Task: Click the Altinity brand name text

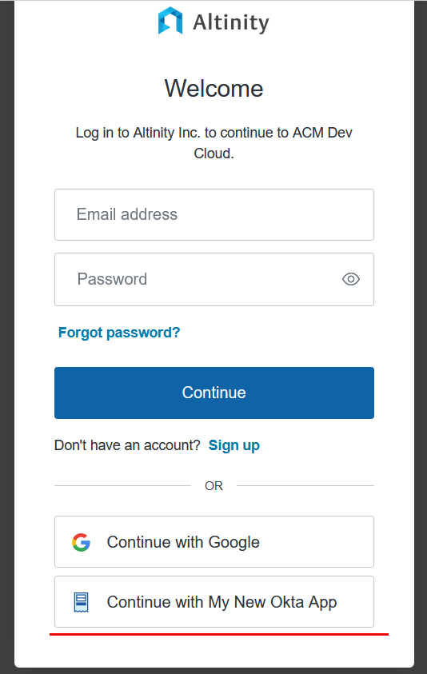Action: pyautogui.click(x=231, y=22)
